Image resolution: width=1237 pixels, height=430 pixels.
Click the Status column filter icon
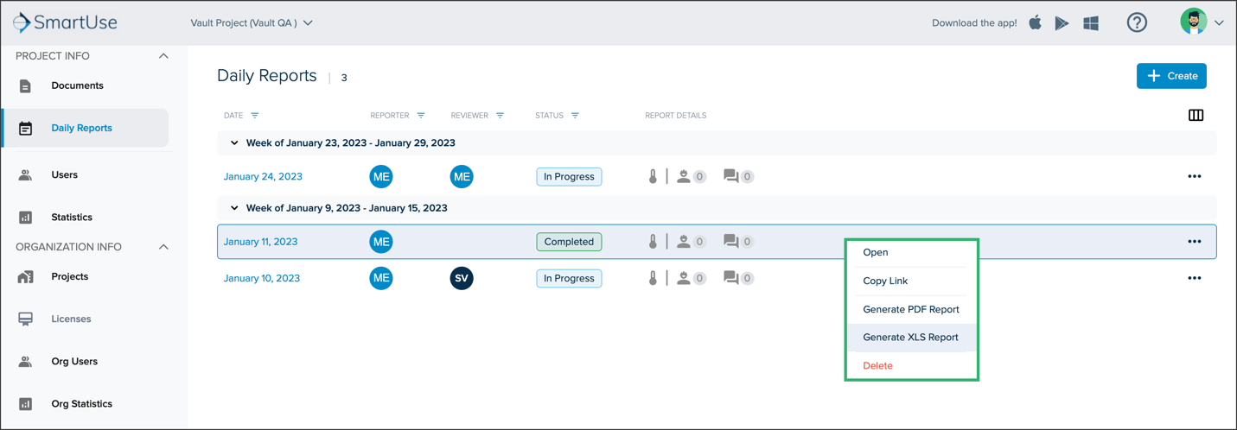(575, 115)
